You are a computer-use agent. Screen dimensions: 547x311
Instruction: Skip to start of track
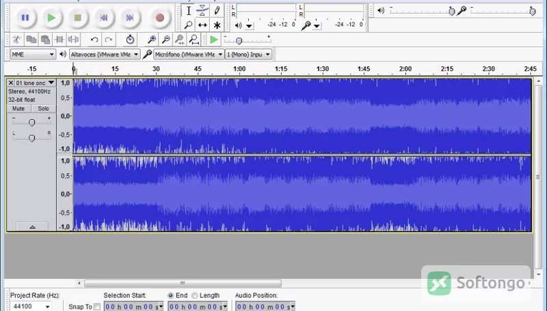104,18
